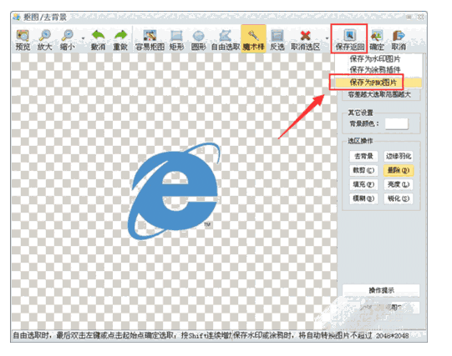Click the 反选 invert selection icon
Viewport: 452px width, 356px height.
(x=277, y=35)
